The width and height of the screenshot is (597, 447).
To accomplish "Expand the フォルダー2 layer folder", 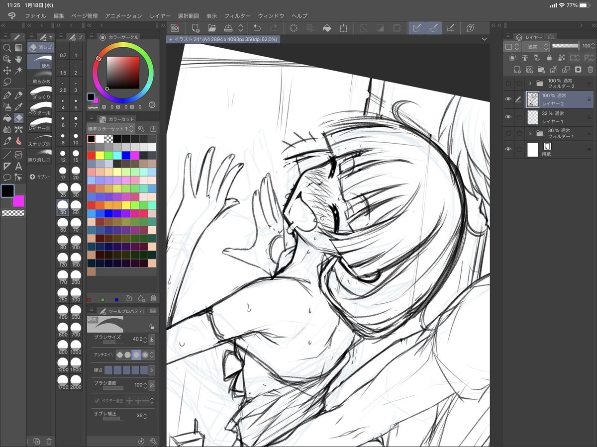I will (530, 83).
